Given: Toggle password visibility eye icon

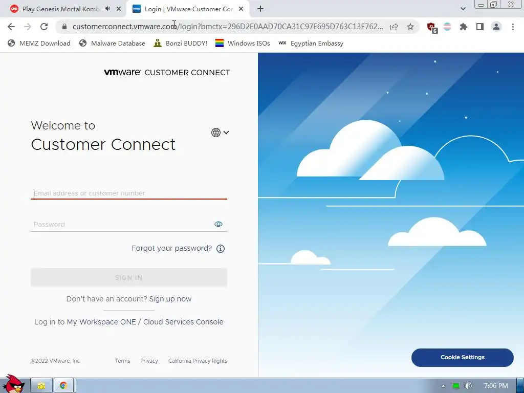Looking at the screenshot, I should 218,224.
